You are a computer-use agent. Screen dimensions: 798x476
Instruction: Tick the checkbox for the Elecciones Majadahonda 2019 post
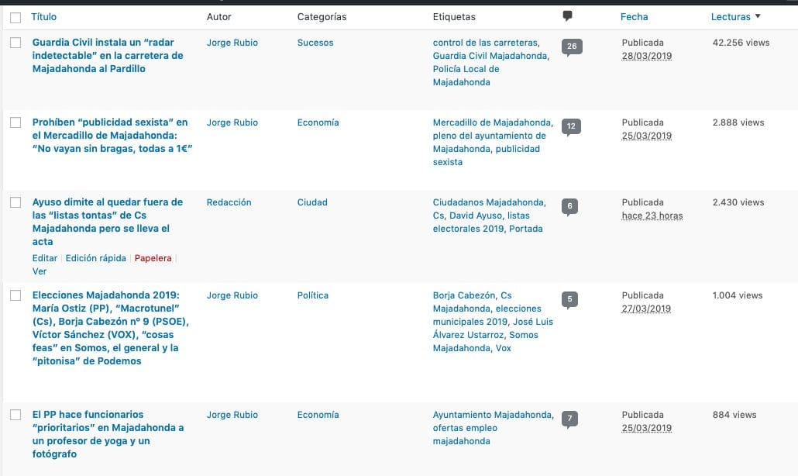tap(15, 296)
